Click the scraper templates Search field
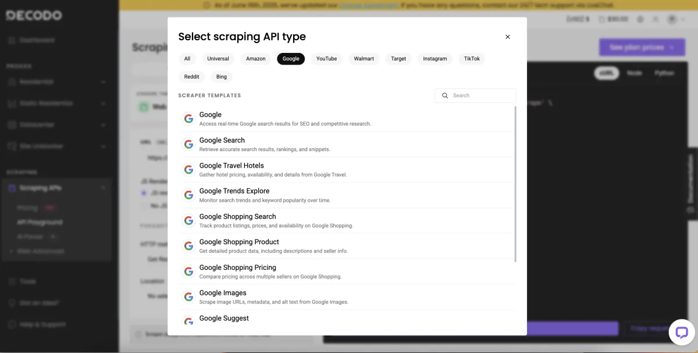Viewport: 698px width, 353px height. click(x=475, y=95)
